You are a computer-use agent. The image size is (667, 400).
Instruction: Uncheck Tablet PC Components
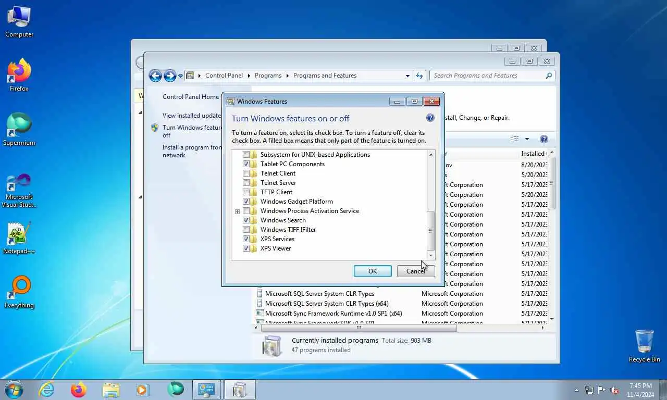(246, 164)
